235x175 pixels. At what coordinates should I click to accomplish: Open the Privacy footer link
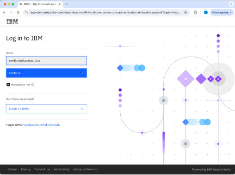coord(25,169)
